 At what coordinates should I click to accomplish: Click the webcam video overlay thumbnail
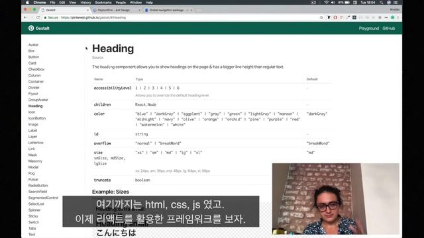pos(336,199)
